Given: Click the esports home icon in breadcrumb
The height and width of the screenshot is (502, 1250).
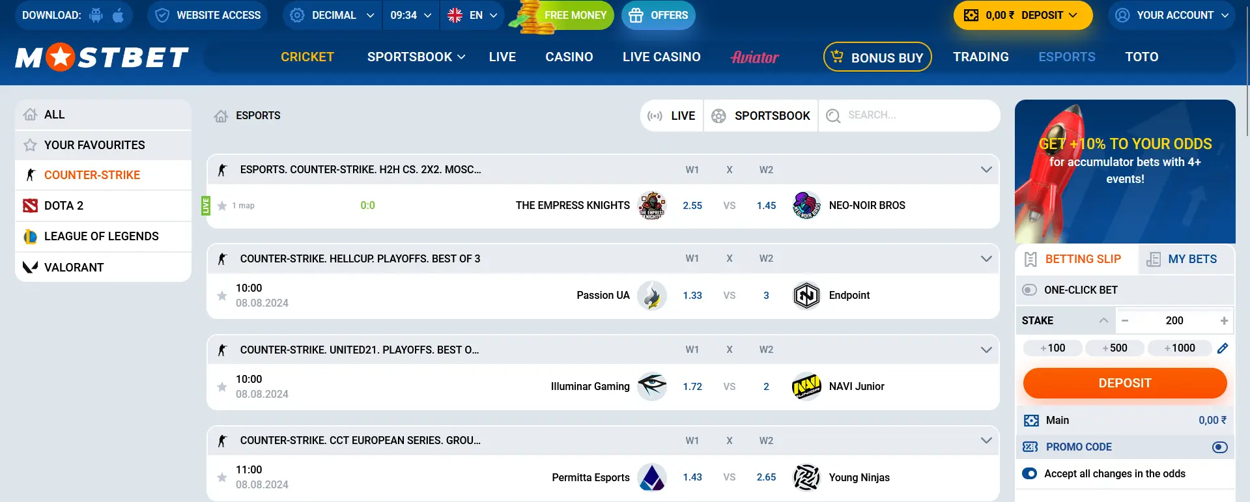Looking at the screenshot, I should pyautogui.click(x=221, y=116).
